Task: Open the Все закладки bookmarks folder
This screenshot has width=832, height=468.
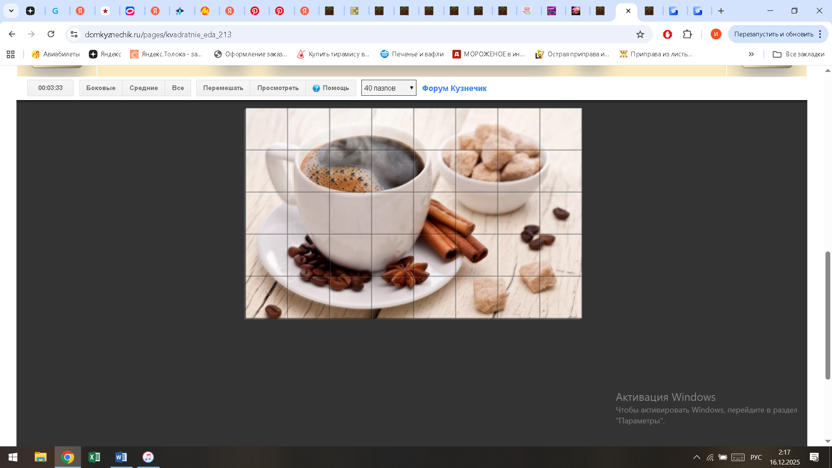Action: pyautogui.click(x=799, y=54)
